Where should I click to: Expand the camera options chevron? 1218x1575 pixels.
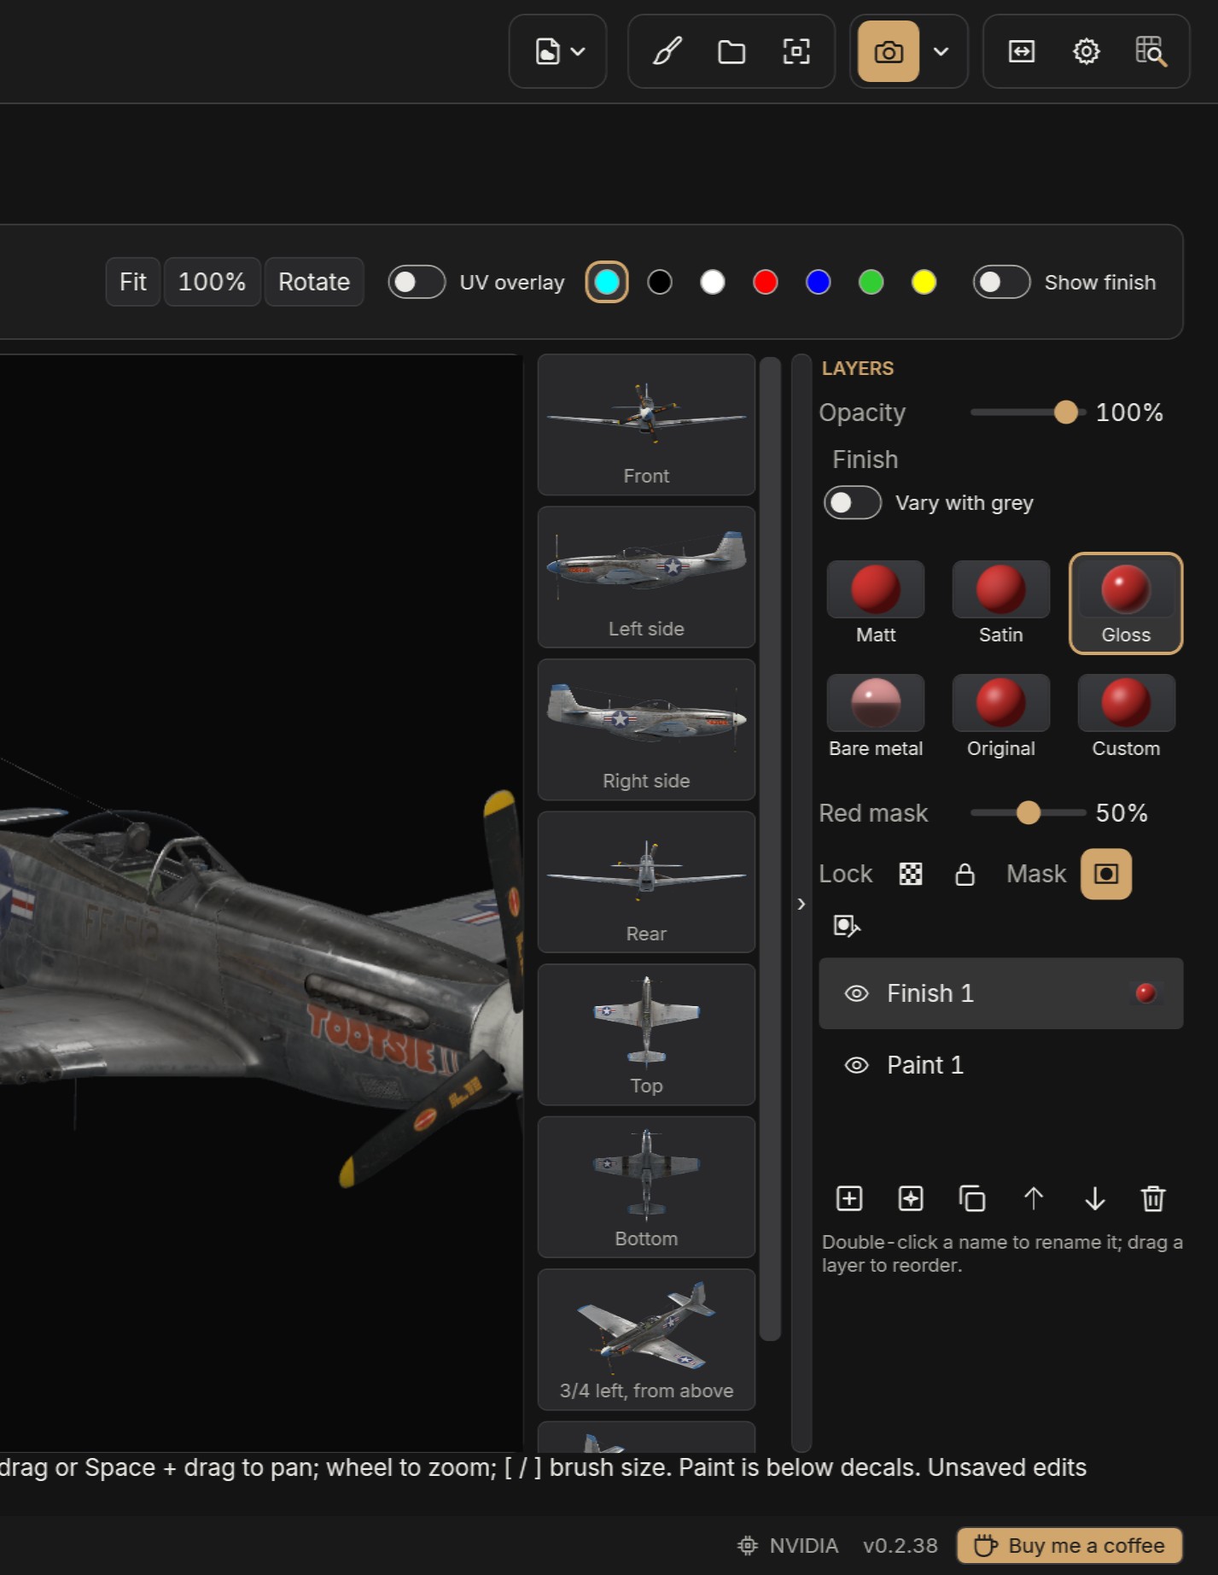(x=941, y=51)
